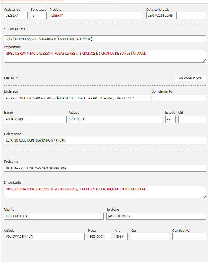The width and height of the screenshot is (208, 262).
Task: Select the Solicitação field
Action: pyautogui.click(x=38, y=16)
